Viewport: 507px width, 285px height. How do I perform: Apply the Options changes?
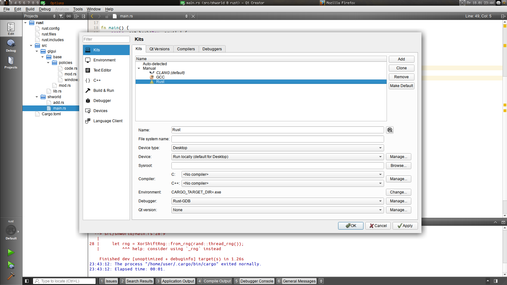pos(405,226)
